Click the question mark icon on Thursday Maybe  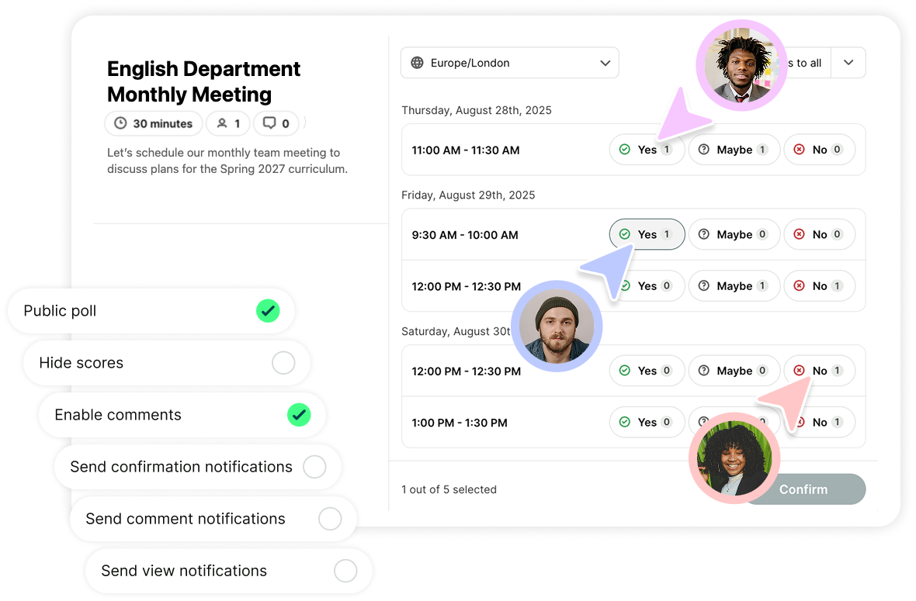coord(704,150)
